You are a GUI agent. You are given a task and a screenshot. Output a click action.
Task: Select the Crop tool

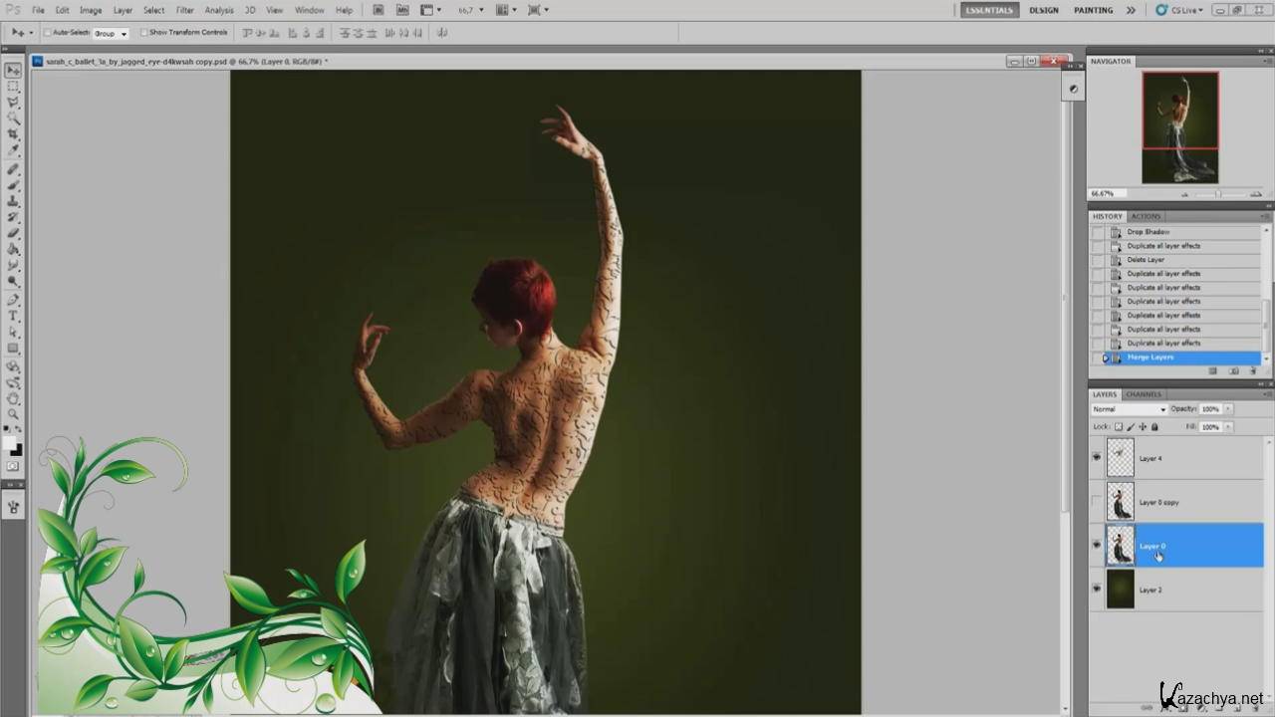point(13,134)
